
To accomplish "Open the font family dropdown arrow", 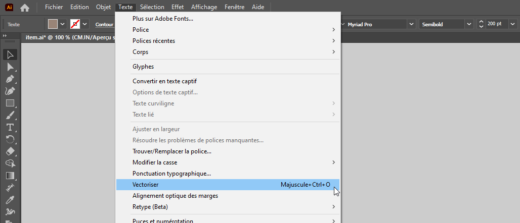I will click(x=412, y=24).
